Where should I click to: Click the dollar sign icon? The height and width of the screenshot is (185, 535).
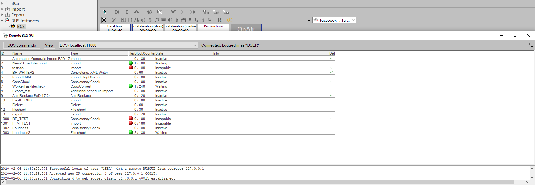[150, 20]
